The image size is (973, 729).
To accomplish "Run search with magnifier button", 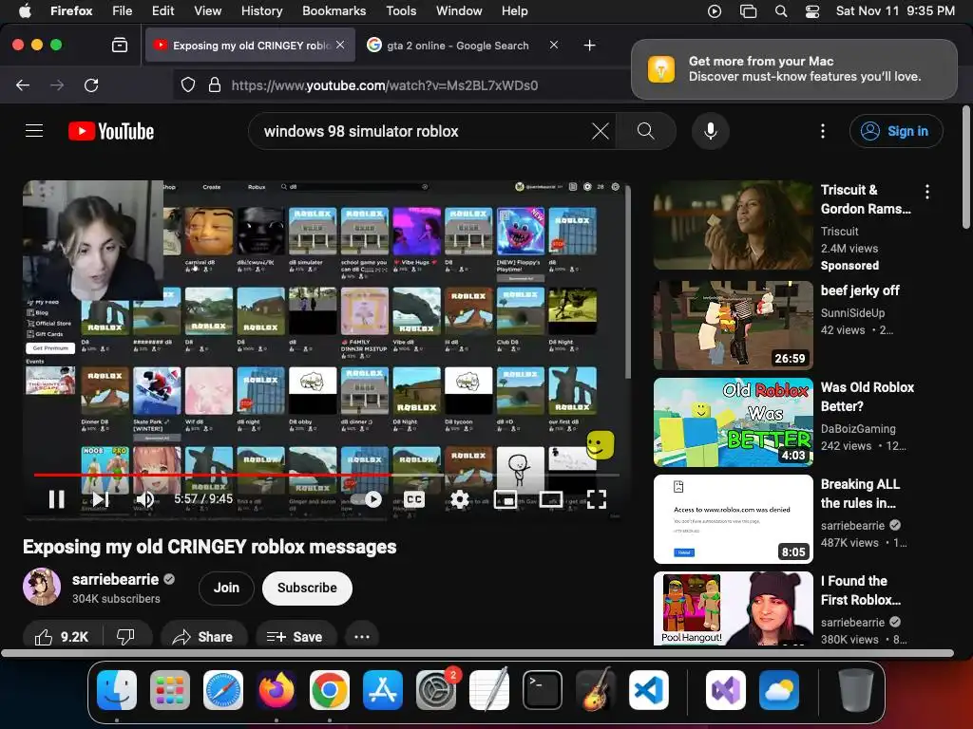I will click(646, 131).
